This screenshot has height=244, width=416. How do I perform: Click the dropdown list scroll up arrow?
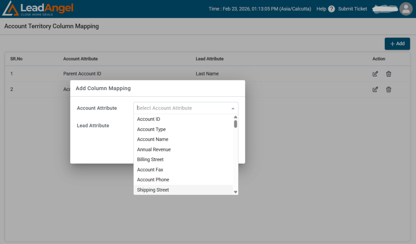tap(235, 117)
